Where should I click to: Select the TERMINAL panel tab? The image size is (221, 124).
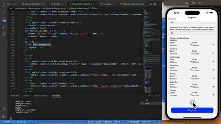[56, 96]
